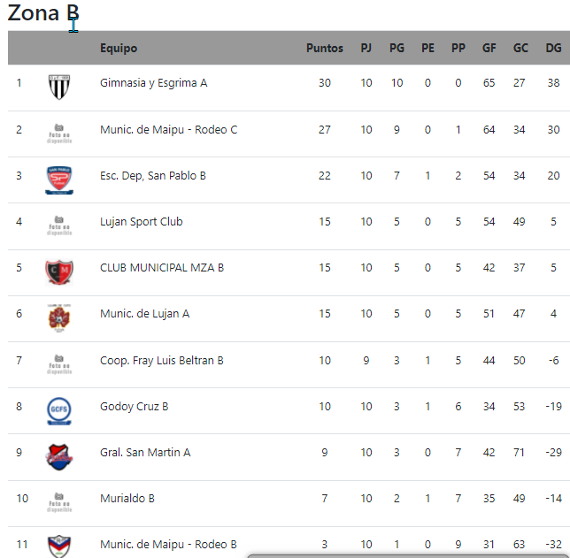Click the DG column header
570x558 pixels.
tap(553, 48)
